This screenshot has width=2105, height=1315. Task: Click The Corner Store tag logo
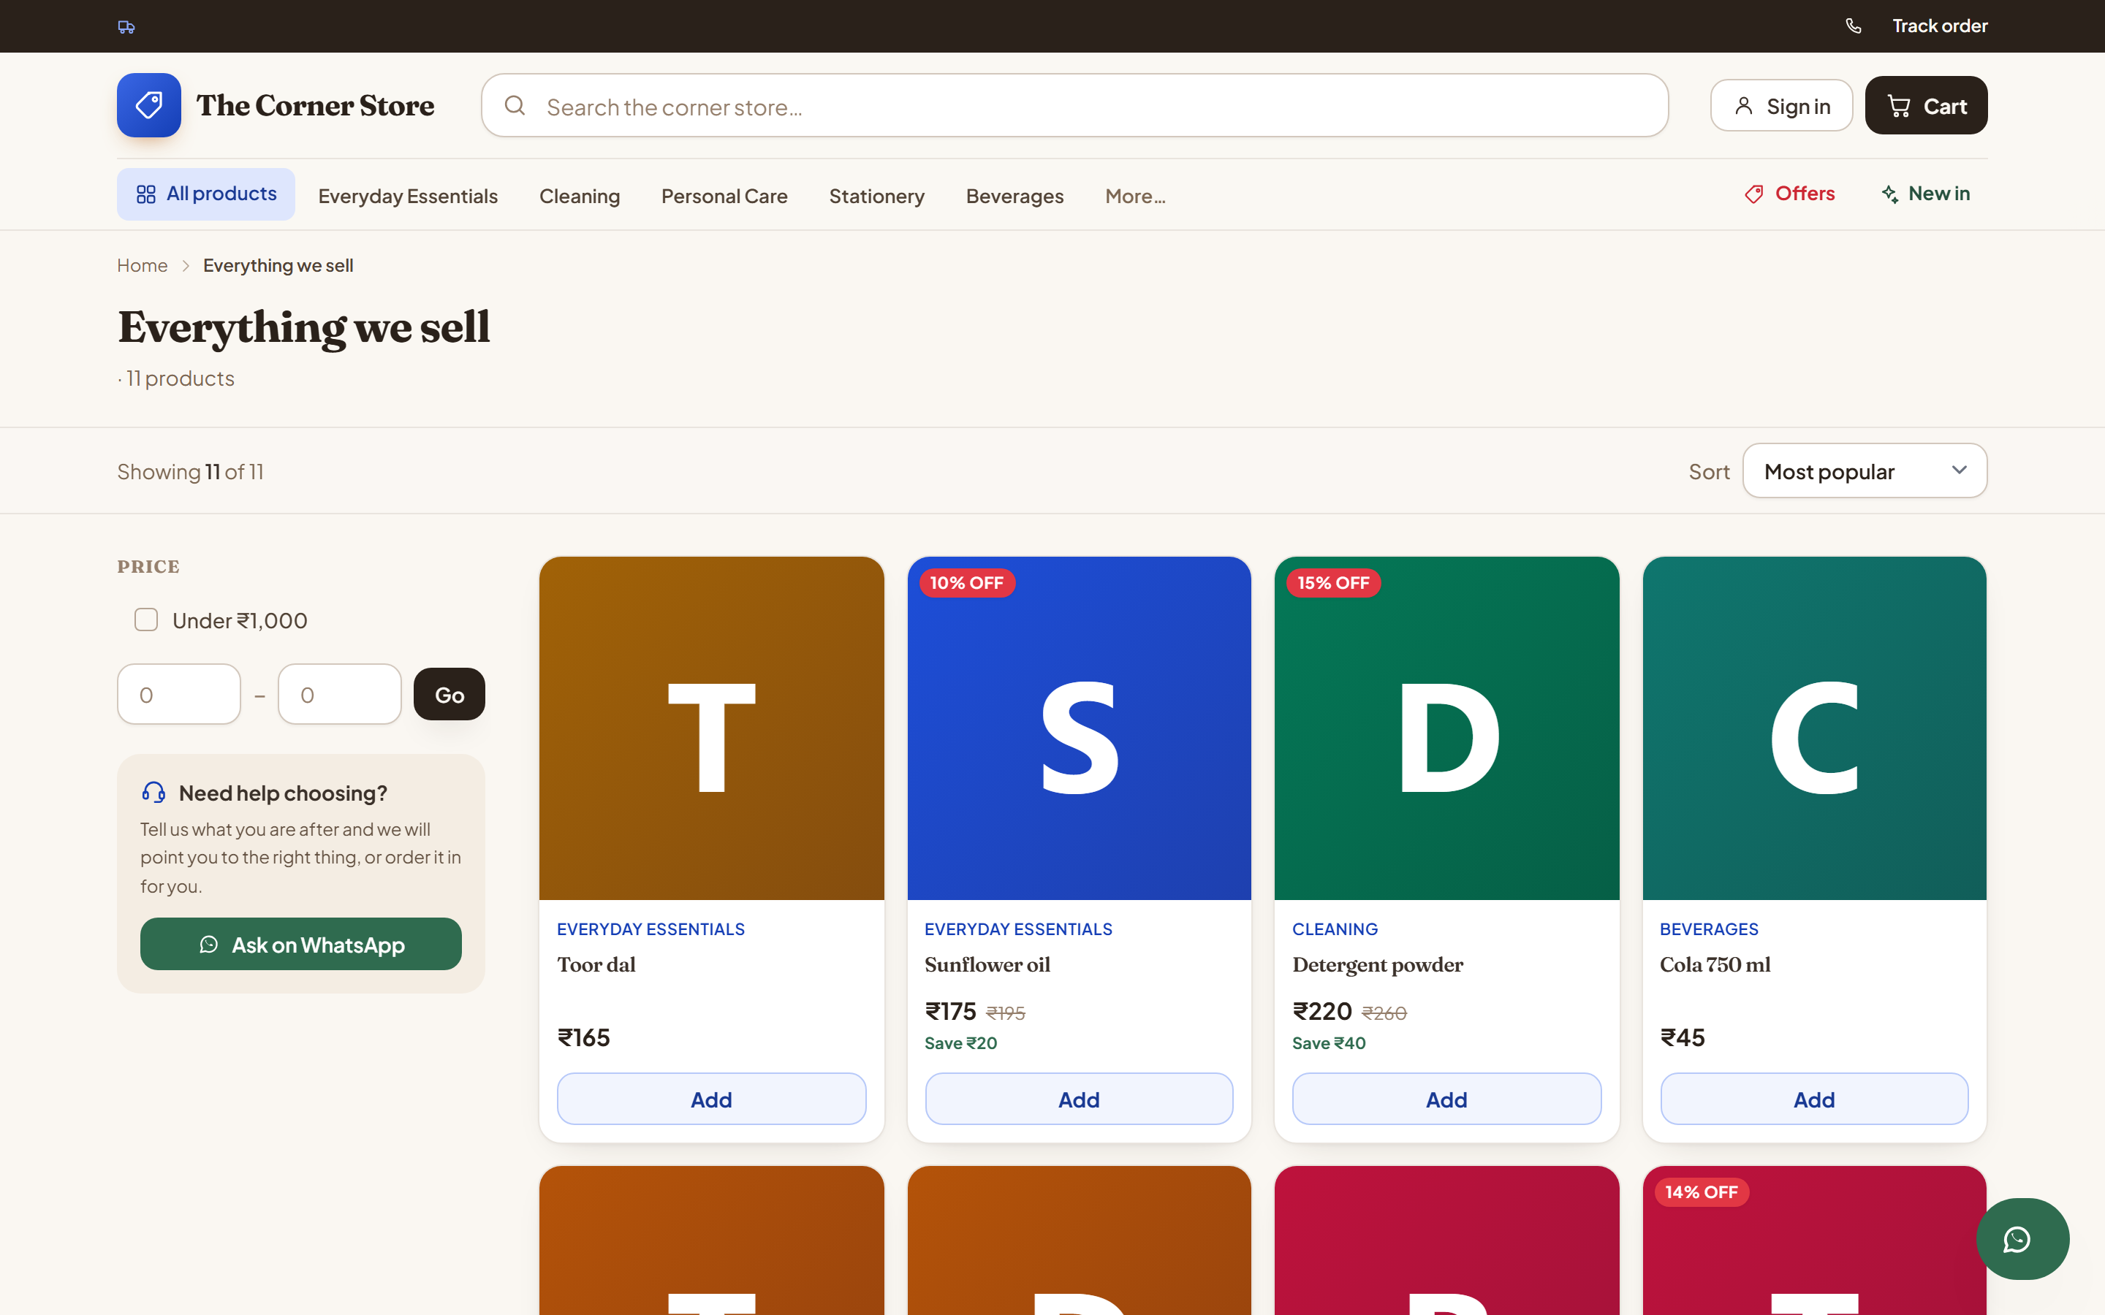coord(149,105)
